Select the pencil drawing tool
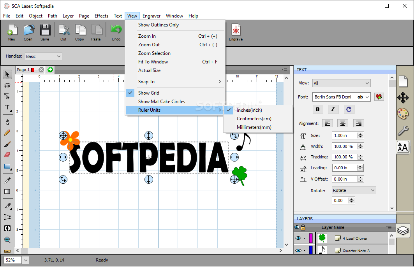Image resolution: width=414 pixels, height=267 pixels. [7, 133]
